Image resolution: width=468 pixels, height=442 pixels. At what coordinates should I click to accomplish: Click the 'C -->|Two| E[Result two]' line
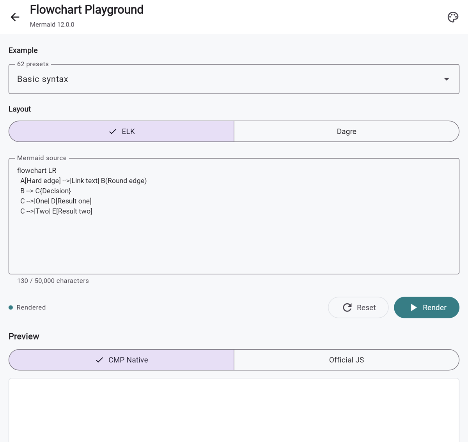coord(56,211)
